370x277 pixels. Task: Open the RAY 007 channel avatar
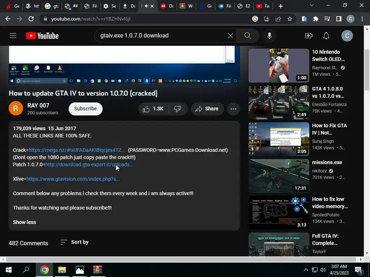(16, 108)
